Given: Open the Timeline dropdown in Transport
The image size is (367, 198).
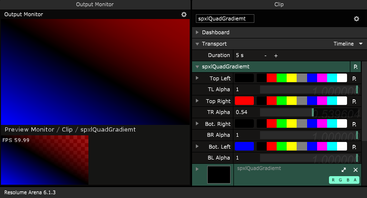Looking at the screenshot, I should (348, 44).
